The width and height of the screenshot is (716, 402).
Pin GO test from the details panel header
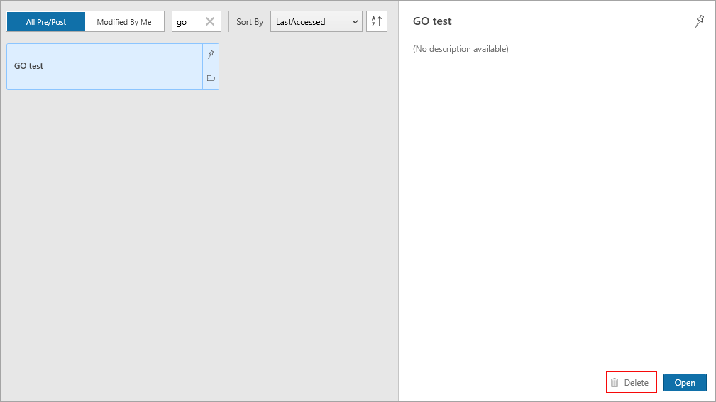coord(700,21)
